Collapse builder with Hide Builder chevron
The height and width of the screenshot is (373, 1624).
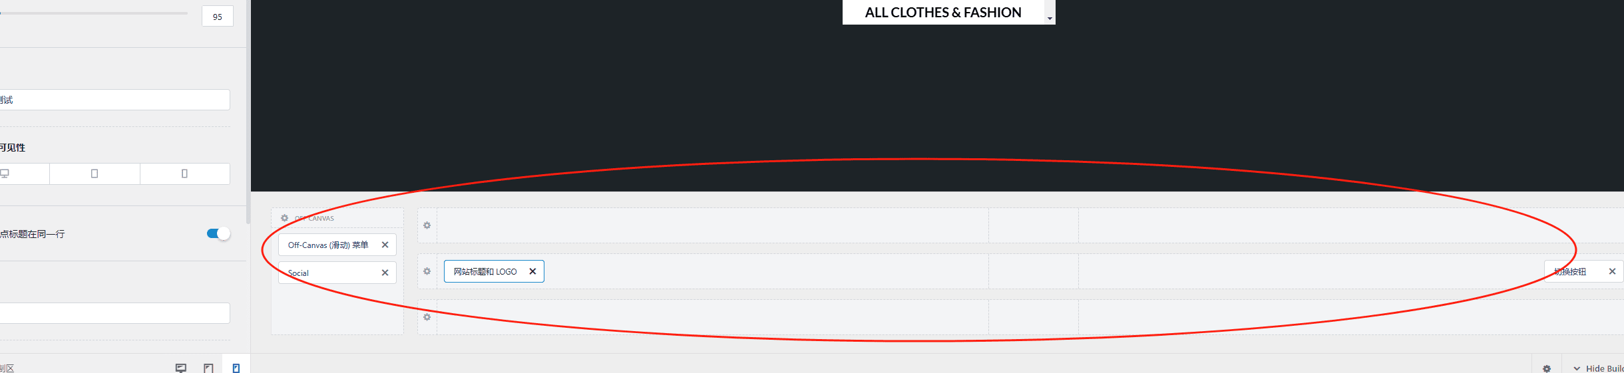tap(1577, 368)
